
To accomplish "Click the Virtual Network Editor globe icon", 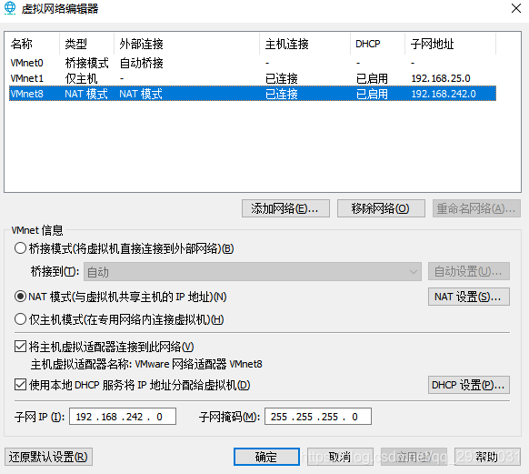I will (10, 8).
